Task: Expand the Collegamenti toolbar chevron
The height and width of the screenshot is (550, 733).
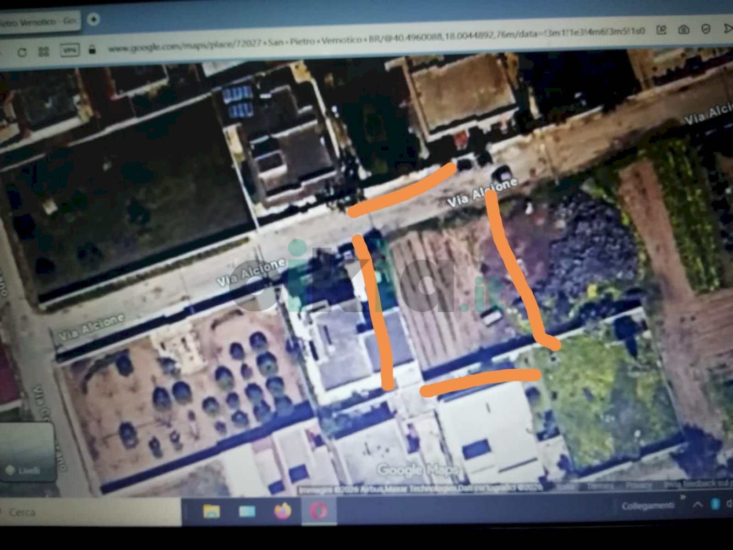Action: click(684, 497)
